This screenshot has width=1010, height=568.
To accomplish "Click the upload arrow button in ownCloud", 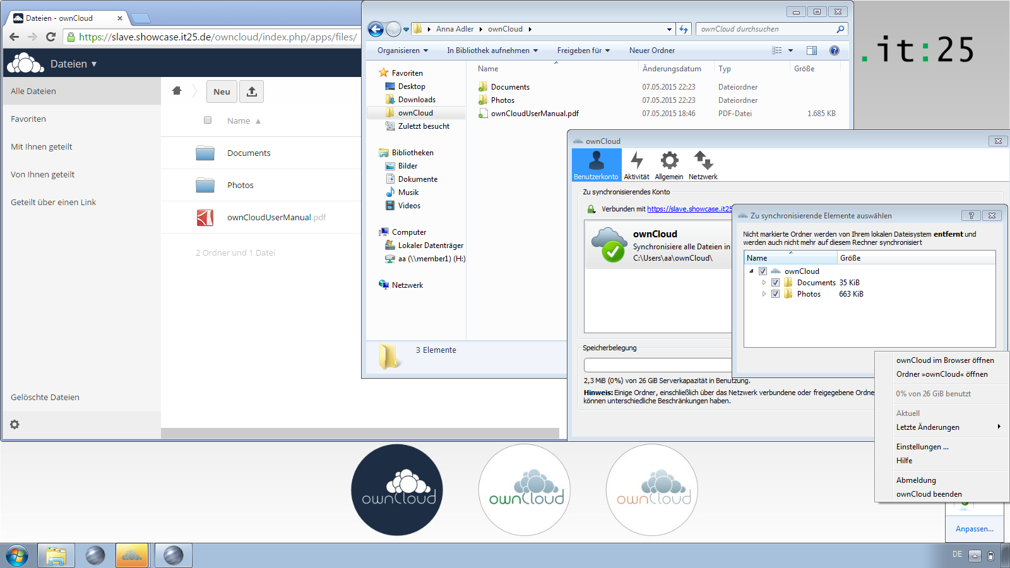I will click(x=251, y=92).
